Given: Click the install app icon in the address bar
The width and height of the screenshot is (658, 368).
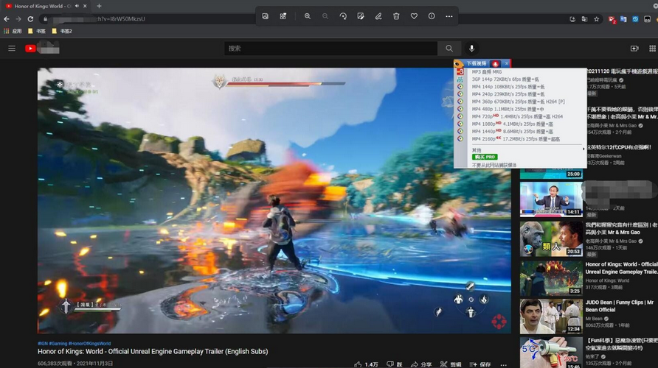Looking at the screenshot, I should coord(572,19).
